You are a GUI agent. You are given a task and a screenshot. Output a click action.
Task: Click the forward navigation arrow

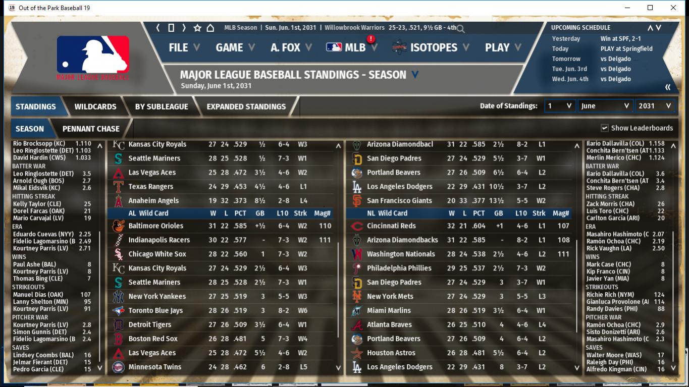pos(184,28)
